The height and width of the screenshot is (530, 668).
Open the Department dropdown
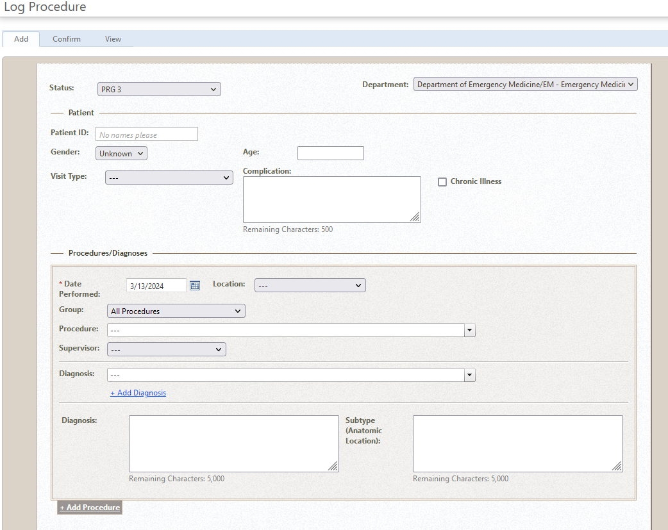click(525, 85)
